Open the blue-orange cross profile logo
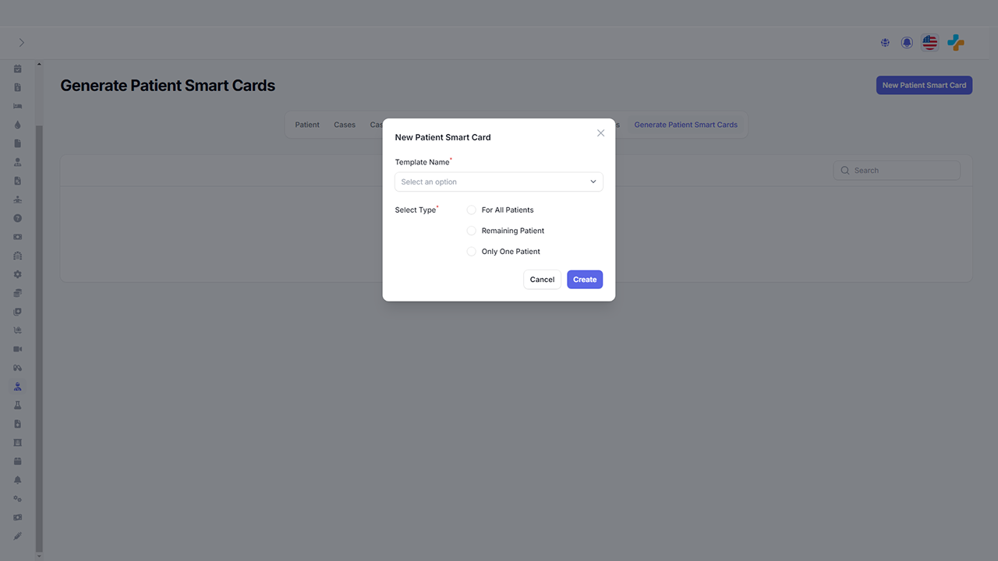 [x=956, y=43]
